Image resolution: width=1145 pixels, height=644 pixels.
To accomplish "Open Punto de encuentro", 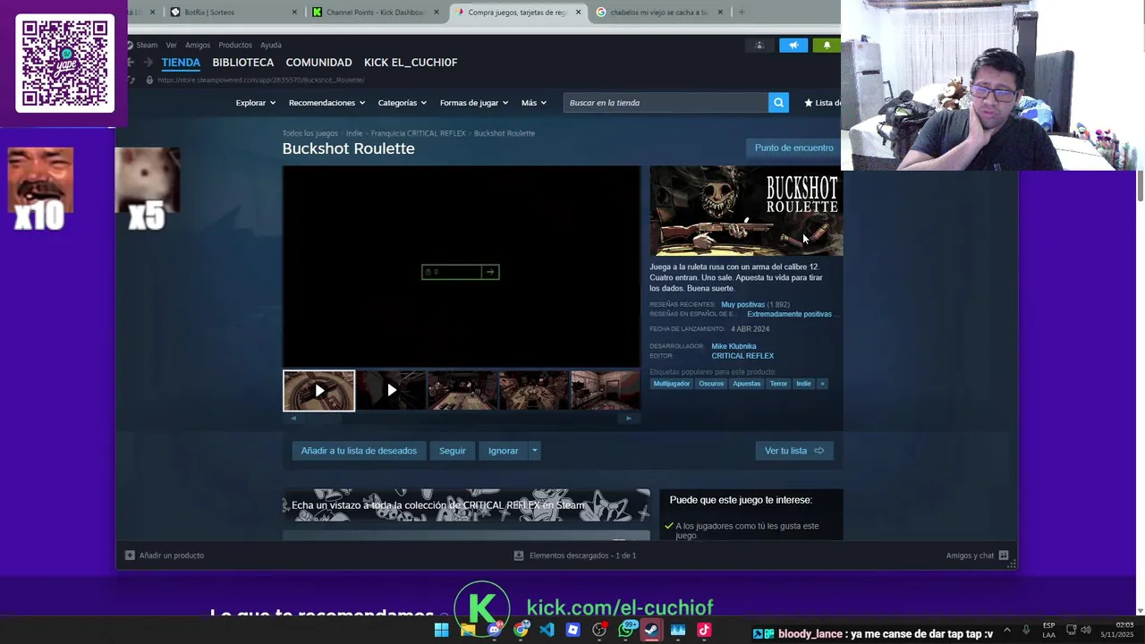I will coord(793,148).
